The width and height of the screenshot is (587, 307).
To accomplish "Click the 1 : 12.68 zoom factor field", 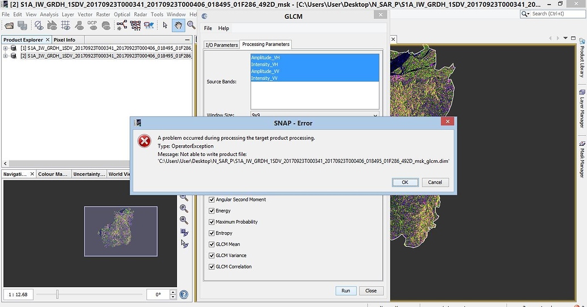I will click(x=18, y=295).
